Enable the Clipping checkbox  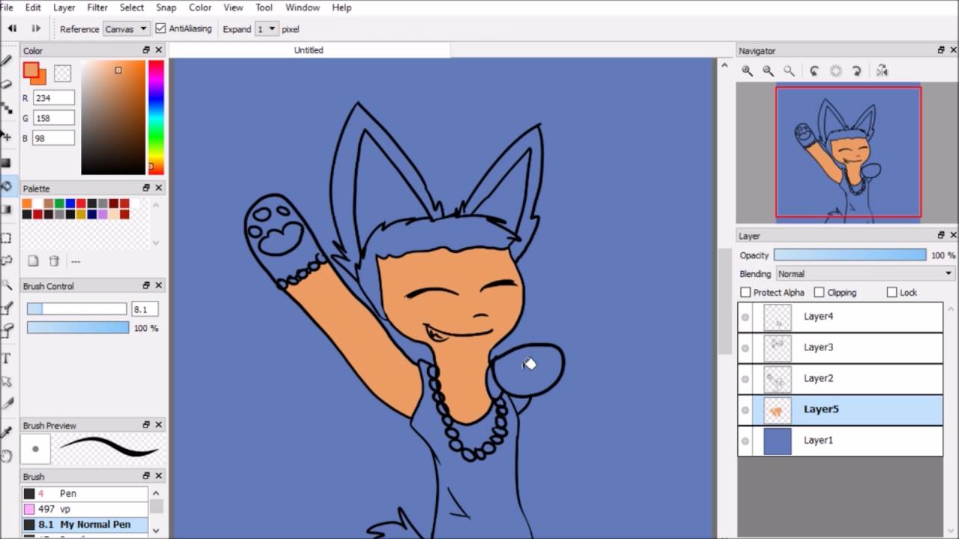click(819, 292)
